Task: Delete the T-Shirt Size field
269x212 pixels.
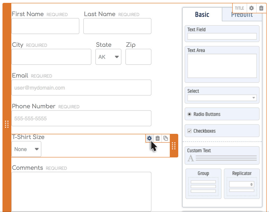Action: 157,138
